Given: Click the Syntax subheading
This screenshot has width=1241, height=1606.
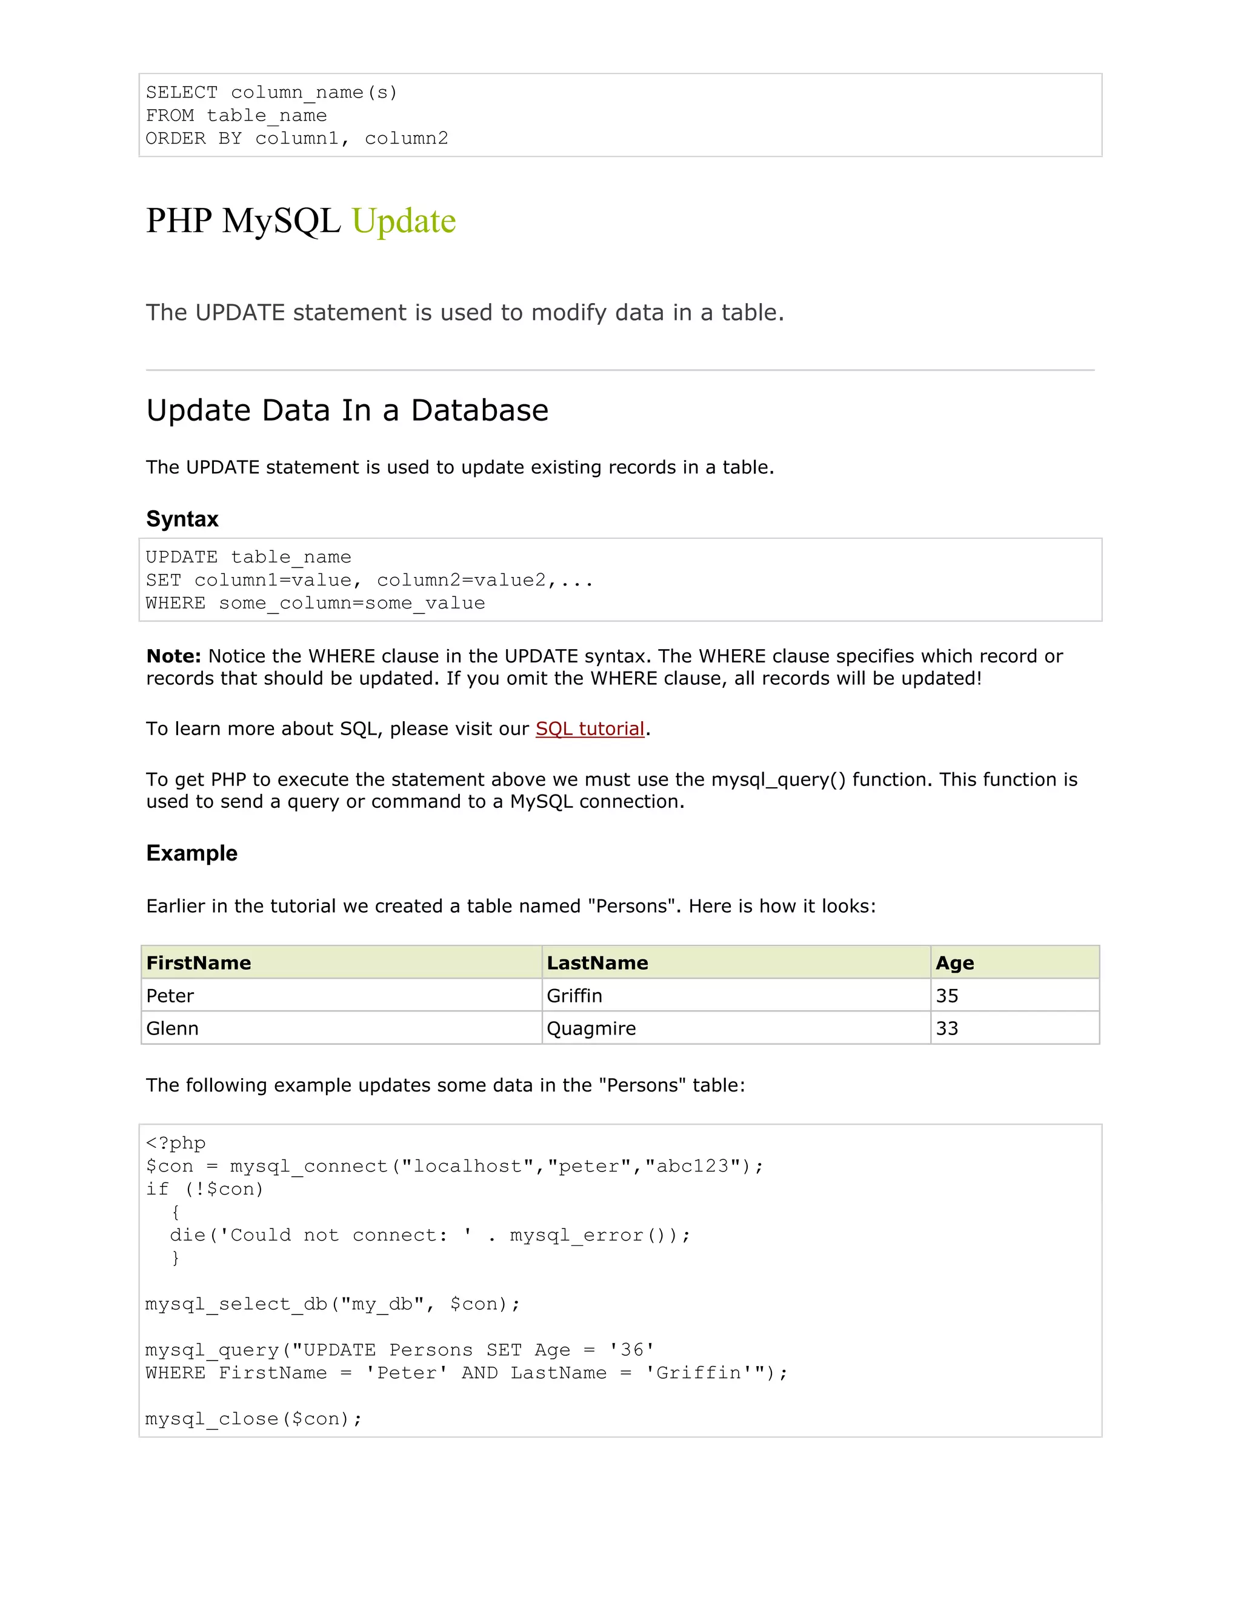Looking at the screenshot, I should 182,519.
